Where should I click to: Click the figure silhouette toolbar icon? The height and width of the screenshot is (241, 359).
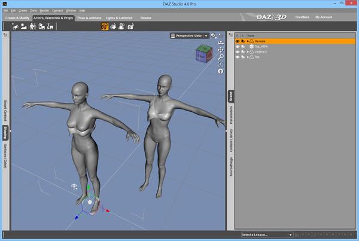click(x=23, y=26)
